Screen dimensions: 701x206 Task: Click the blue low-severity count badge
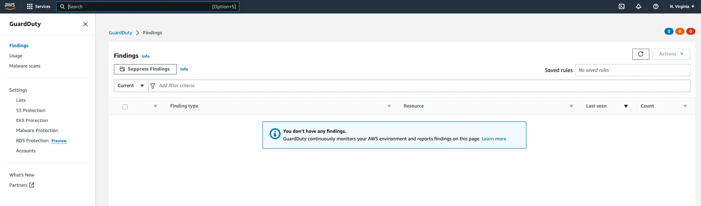click(x=669, y=31)
